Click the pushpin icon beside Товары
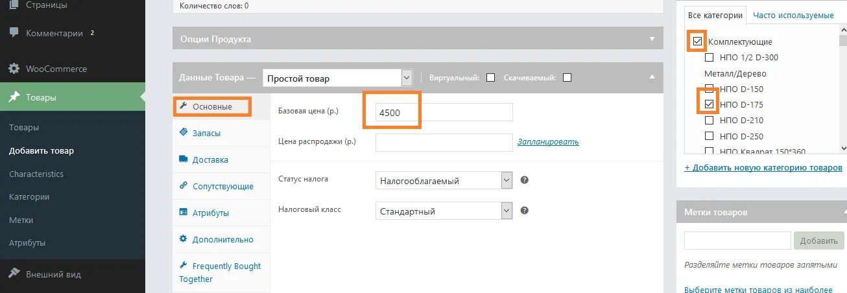847x293 pixels. coord(14,97)
